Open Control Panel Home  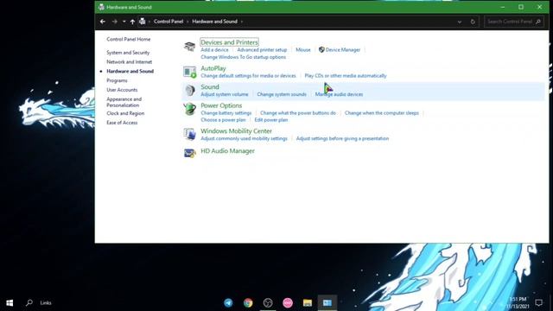pos(129,39)
